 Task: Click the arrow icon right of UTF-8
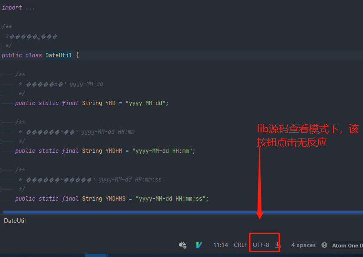(x=277, y=245)
